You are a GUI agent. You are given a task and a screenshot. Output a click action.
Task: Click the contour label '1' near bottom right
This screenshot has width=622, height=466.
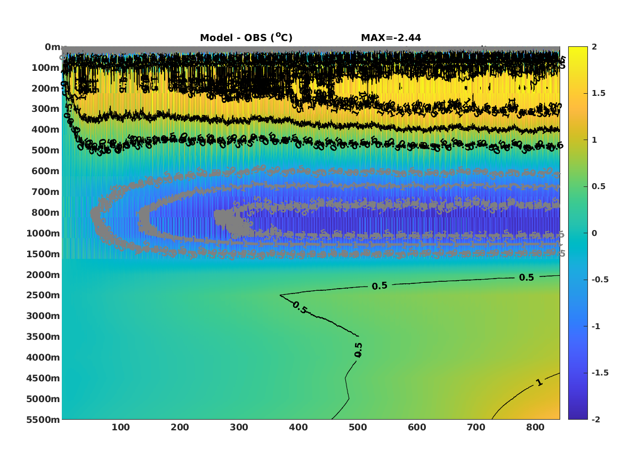pyautogui.click(x=539, y=382)
